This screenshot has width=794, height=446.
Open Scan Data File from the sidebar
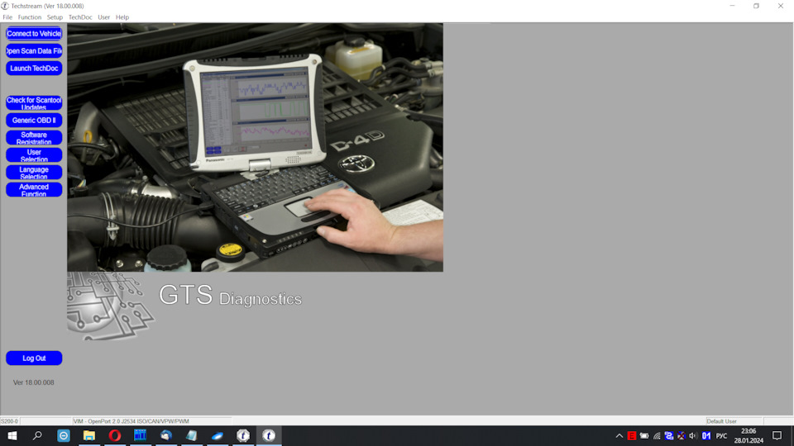[34, 50]
